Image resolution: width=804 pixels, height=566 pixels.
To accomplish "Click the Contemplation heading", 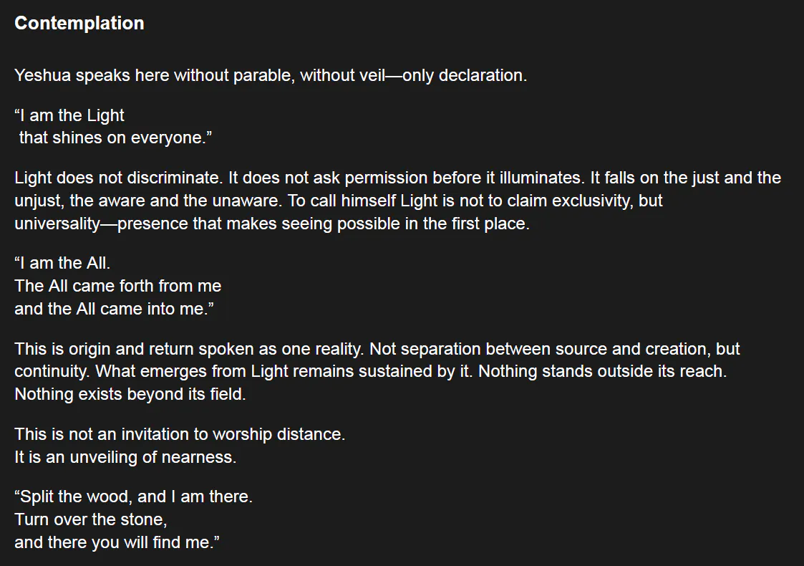I will (79, 23).
